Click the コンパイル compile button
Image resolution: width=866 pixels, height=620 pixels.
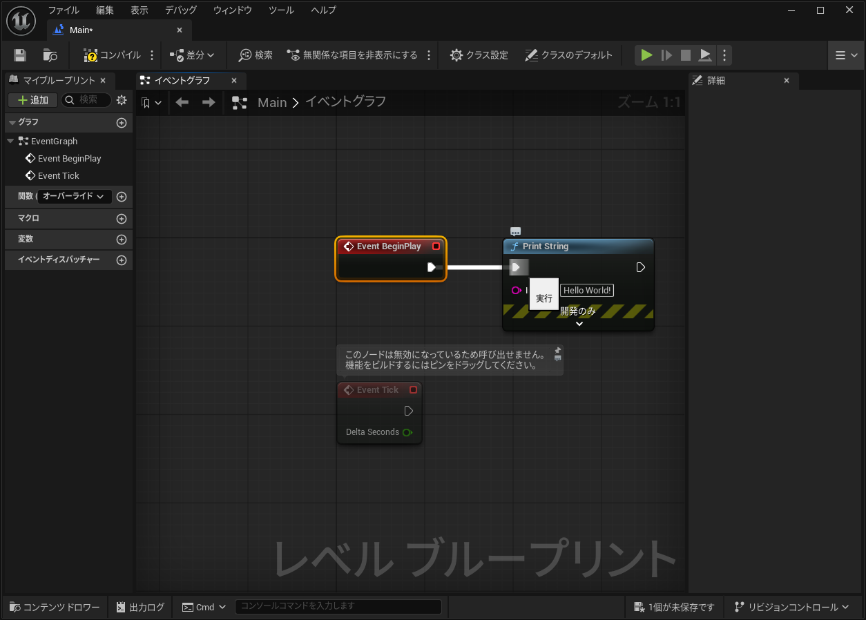(113, 55)
